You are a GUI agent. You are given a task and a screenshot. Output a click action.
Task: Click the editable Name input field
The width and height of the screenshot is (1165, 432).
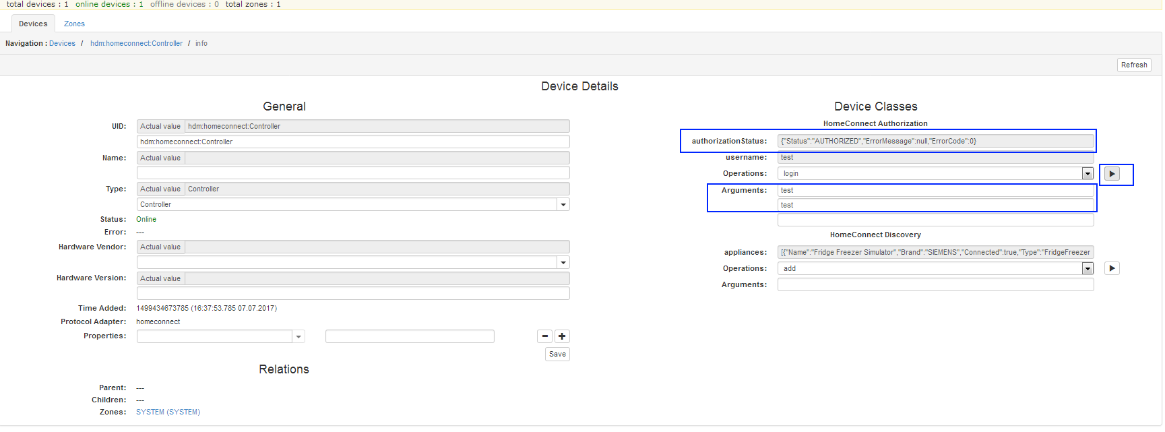click(353, 173)
